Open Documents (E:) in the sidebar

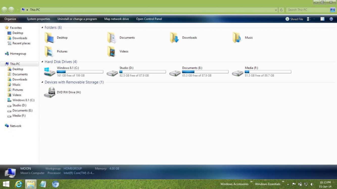click(22, 110)
